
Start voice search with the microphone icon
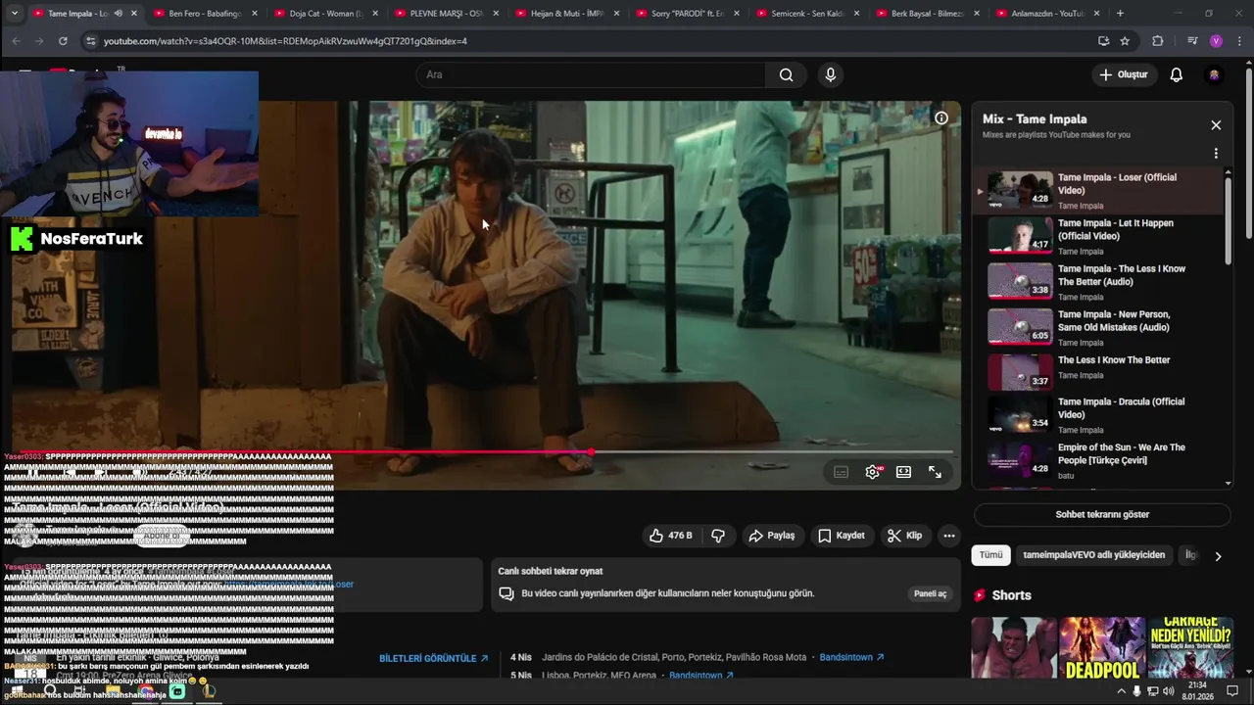pyautogui.click(x=831, y=74)
